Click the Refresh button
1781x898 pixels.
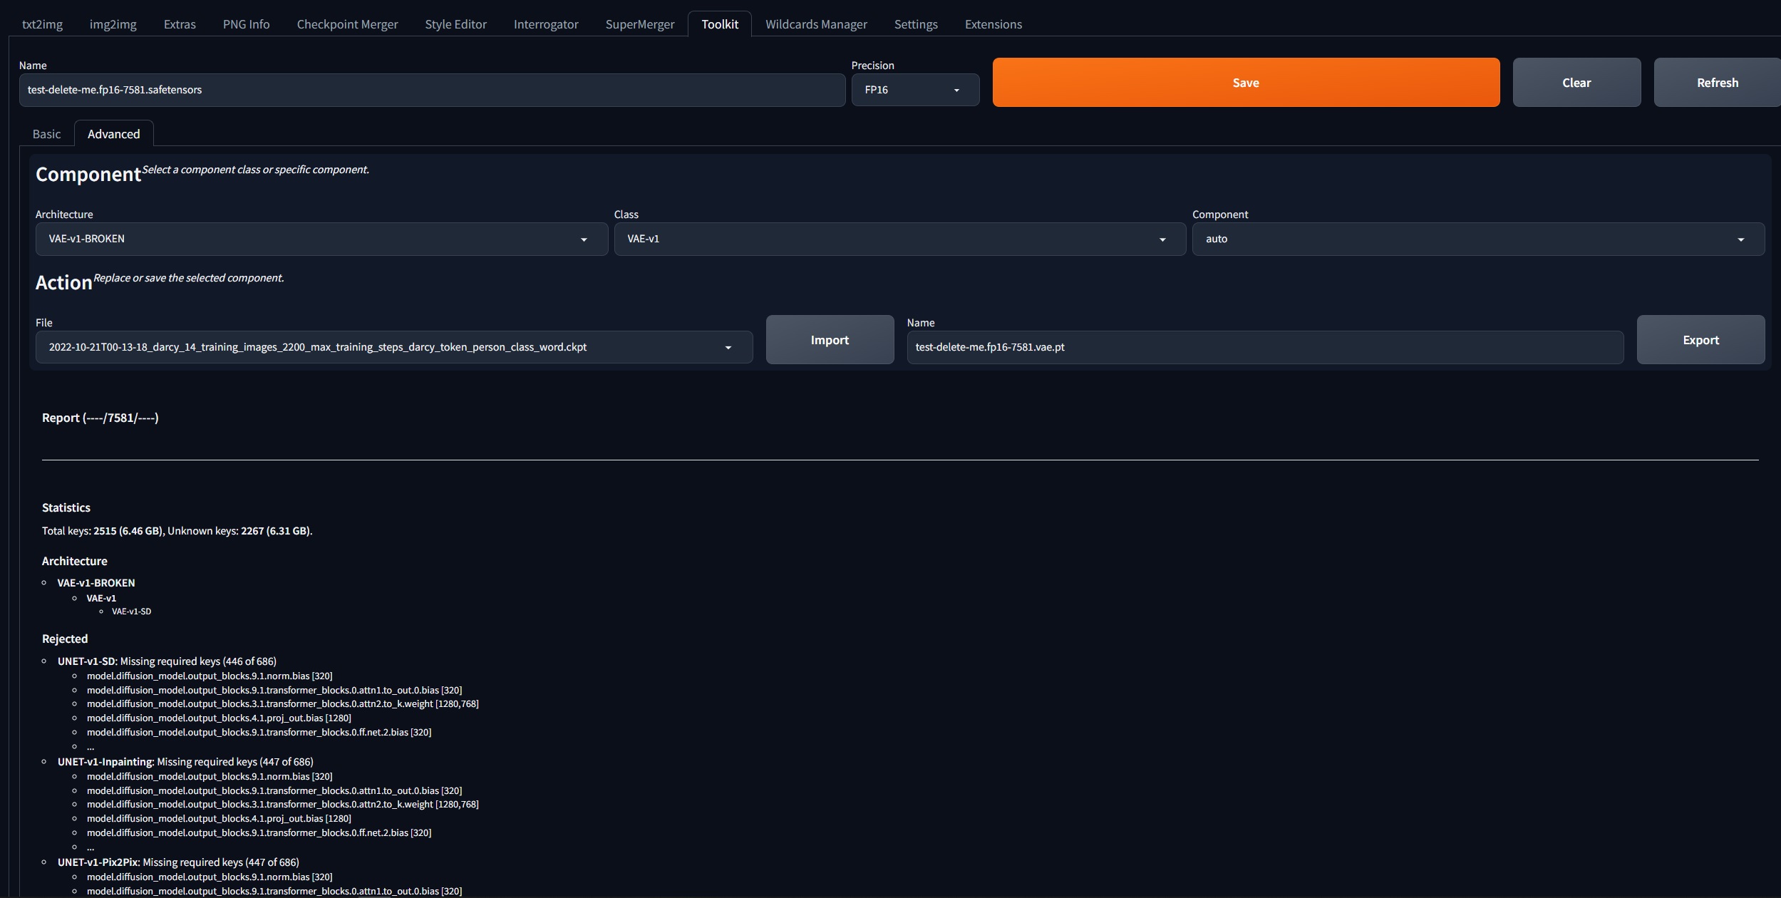click(1716, 82)
